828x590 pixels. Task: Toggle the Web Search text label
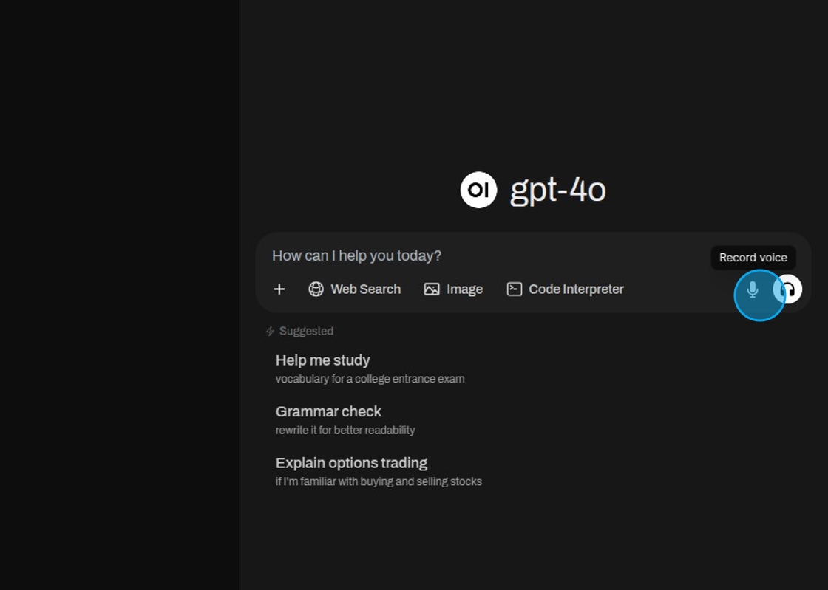click(x=365, y=289)
